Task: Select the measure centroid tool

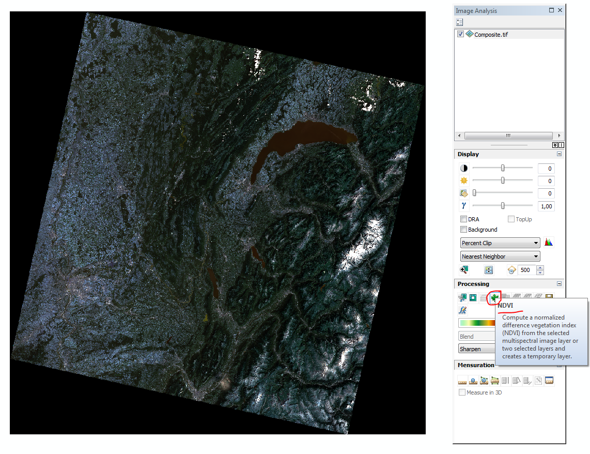Action: point(484,381)
